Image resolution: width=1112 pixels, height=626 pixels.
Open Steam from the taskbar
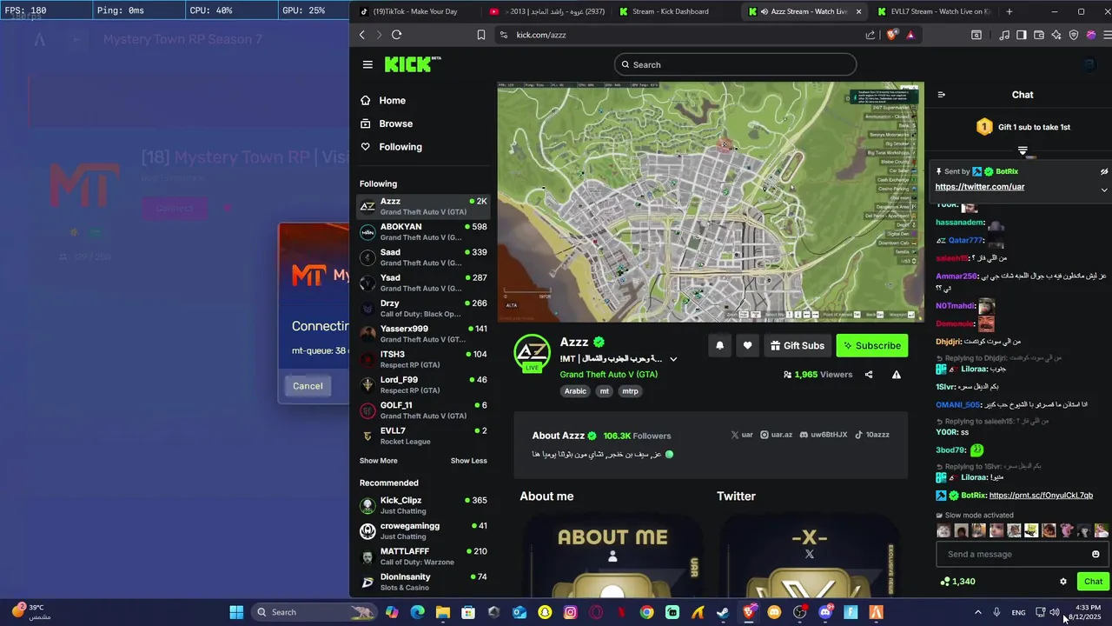click(x=723, y=612)
